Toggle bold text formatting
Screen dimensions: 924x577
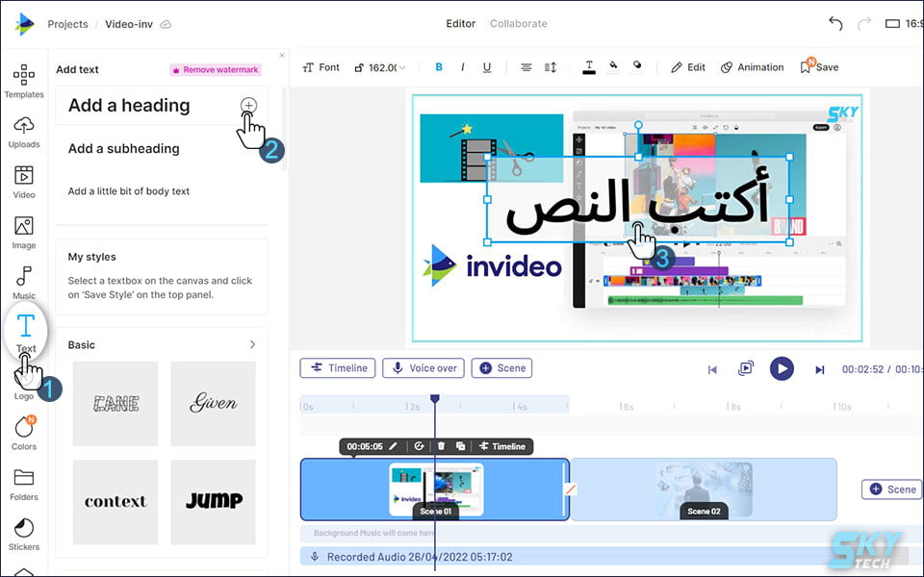pos(439,67)
